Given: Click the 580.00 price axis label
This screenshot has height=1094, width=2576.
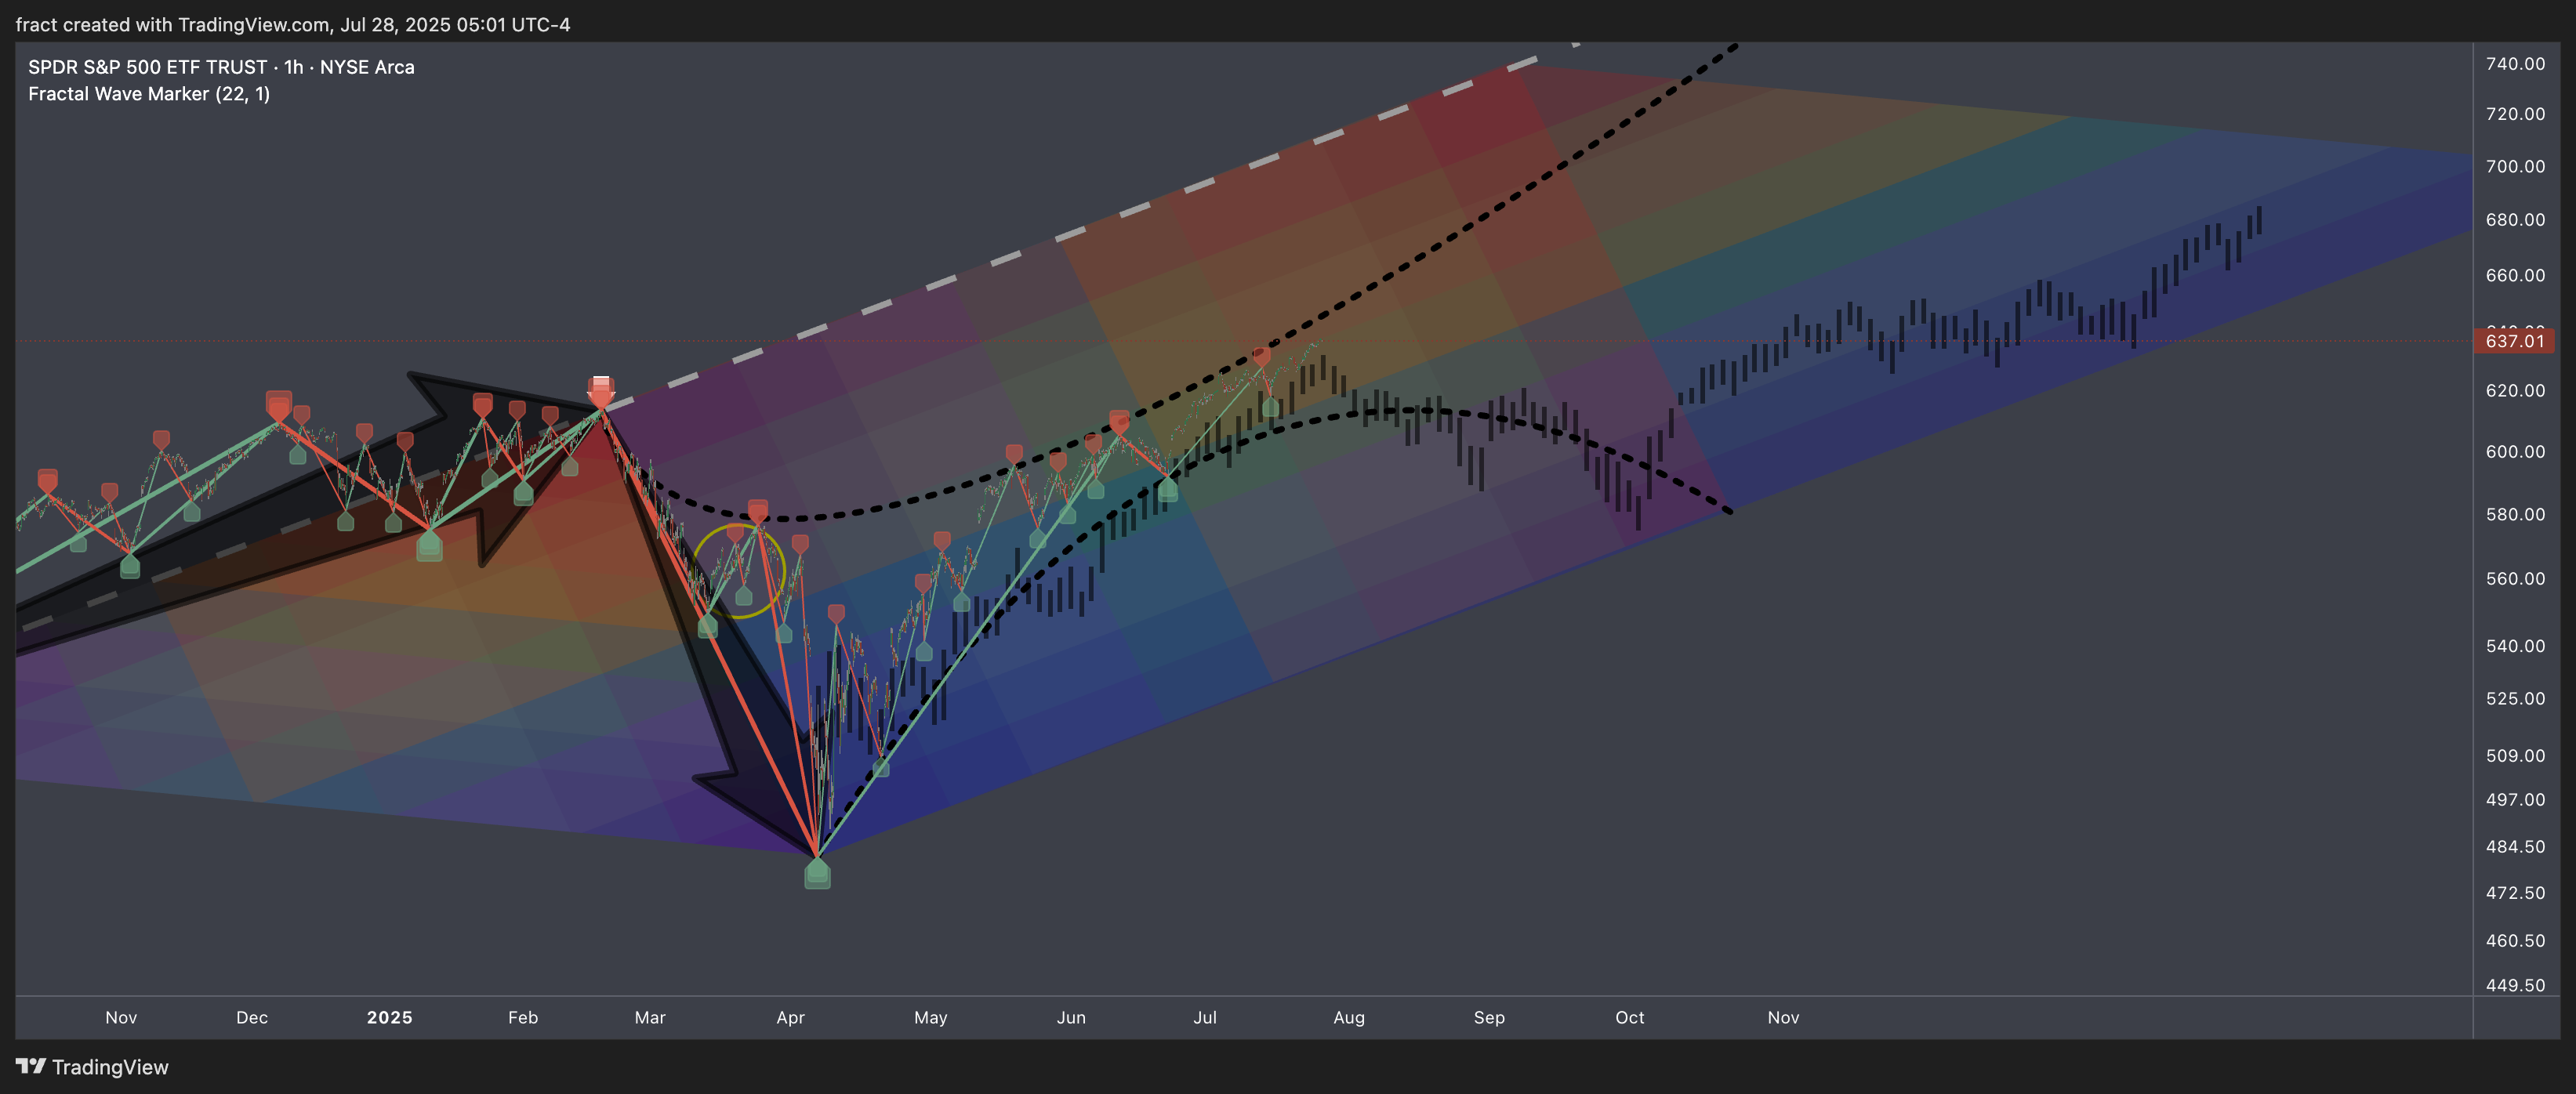Looking at the screenshot, I should [2515, 514].
